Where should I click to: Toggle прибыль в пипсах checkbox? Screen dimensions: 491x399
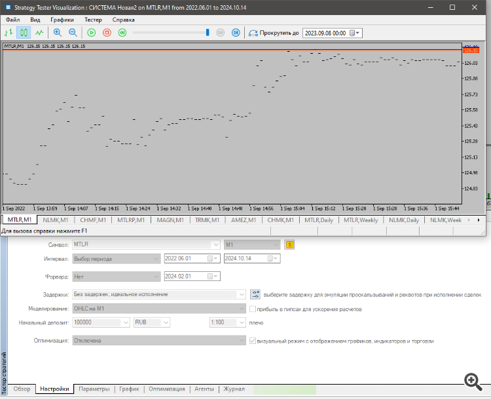tap(253, 309)
